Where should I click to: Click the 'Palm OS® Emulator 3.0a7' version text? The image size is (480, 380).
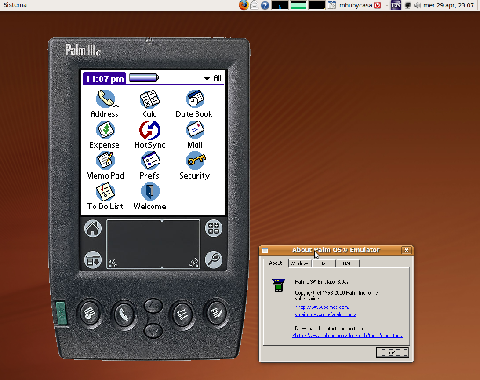[322, 282]
